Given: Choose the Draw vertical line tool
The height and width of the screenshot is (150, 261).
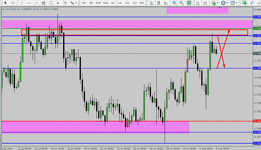Looking at the screenshot, I should click(x=22, y=3).
